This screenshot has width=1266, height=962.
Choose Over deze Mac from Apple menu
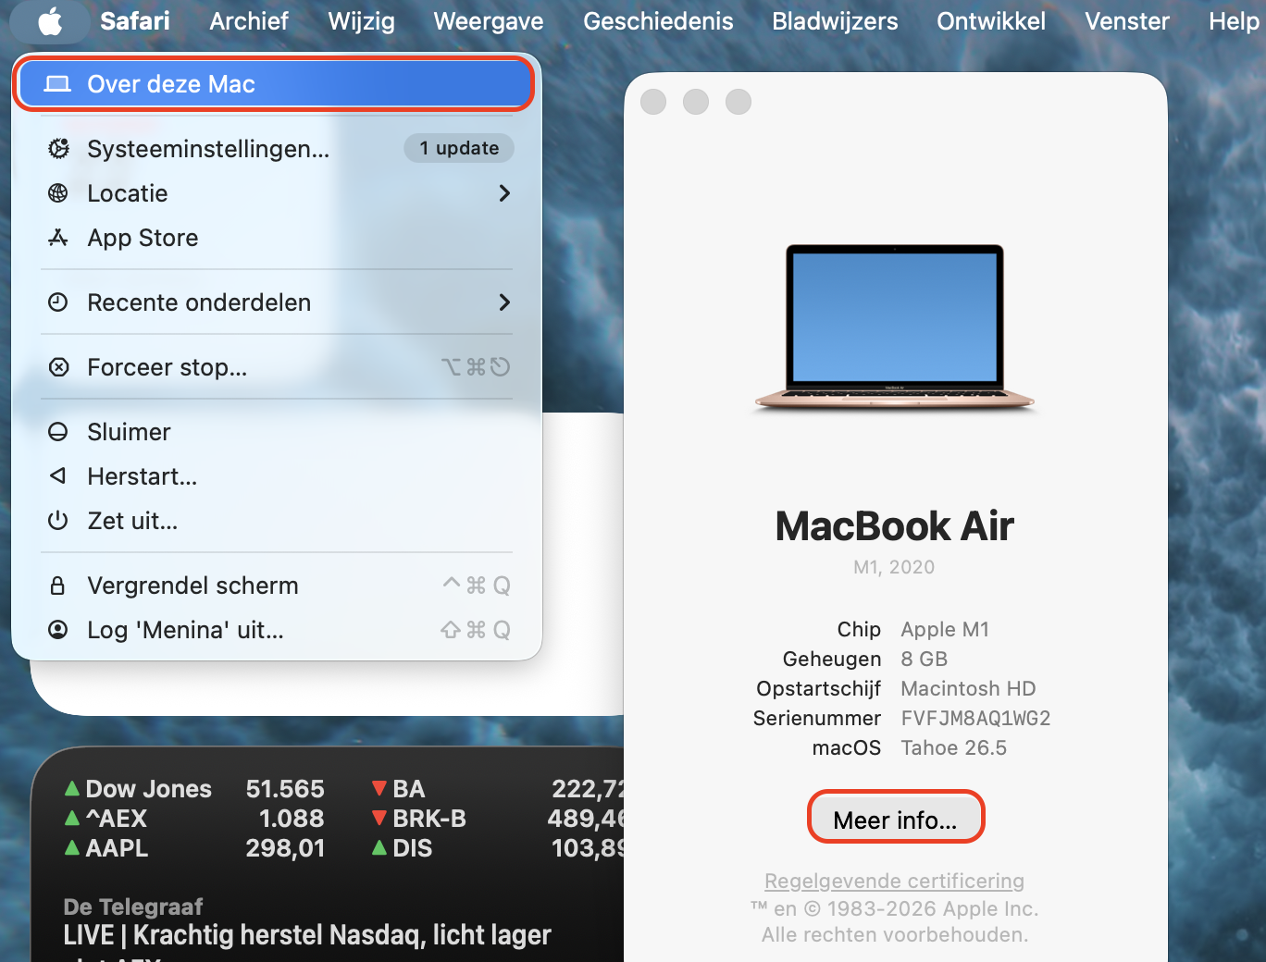tap(275, 84)
